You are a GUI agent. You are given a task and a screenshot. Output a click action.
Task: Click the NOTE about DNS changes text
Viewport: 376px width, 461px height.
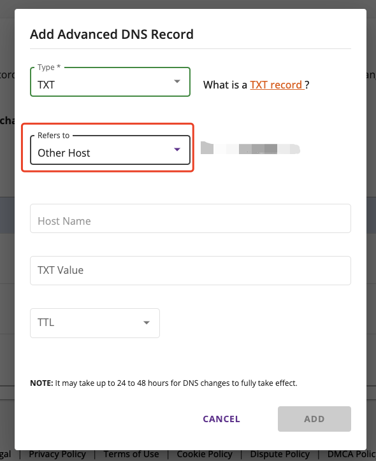164,383
